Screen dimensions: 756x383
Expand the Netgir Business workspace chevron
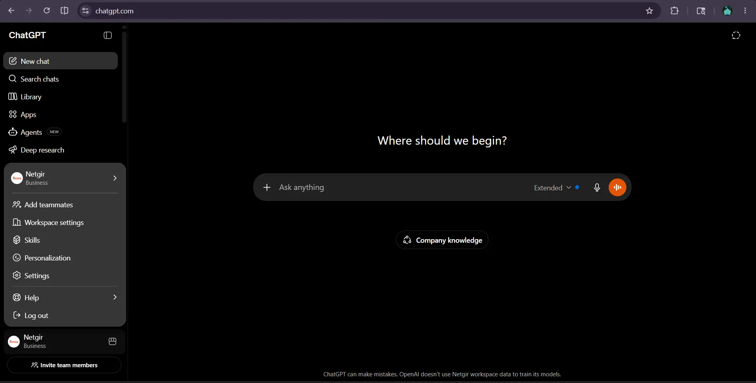pos(115,178)
